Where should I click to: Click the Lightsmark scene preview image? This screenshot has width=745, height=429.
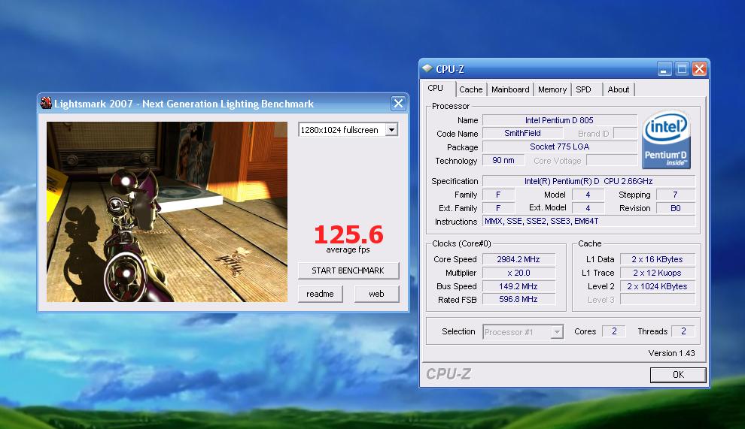(167, 212)
